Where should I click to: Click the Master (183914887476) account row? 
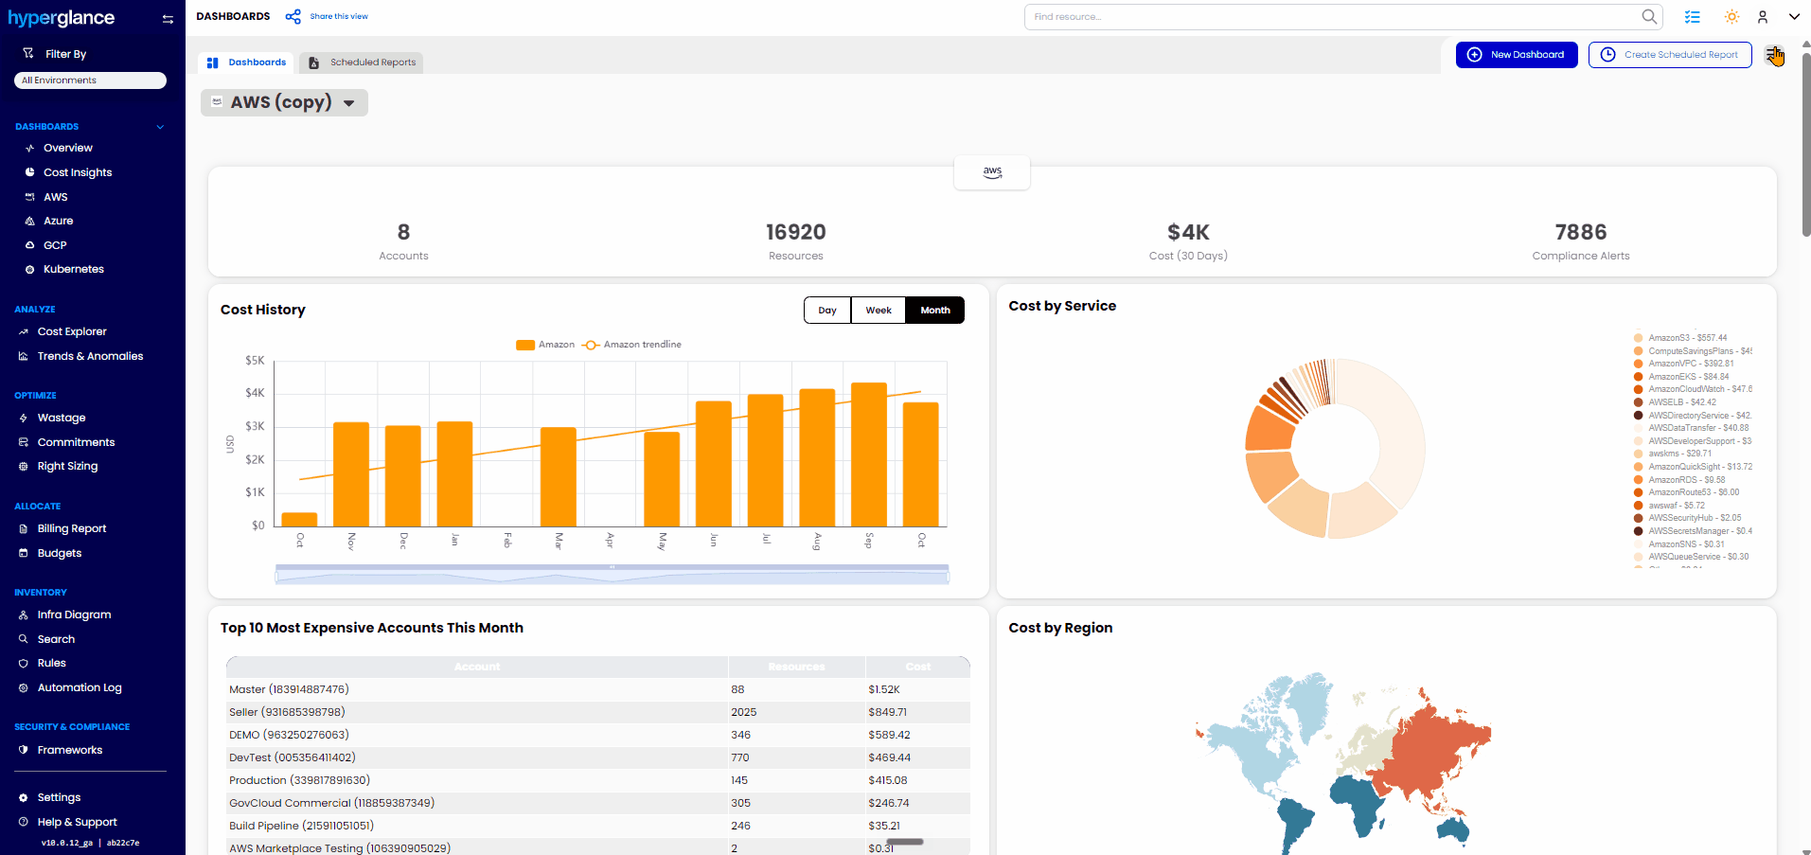pyautogui.click(x=598, y=689)
